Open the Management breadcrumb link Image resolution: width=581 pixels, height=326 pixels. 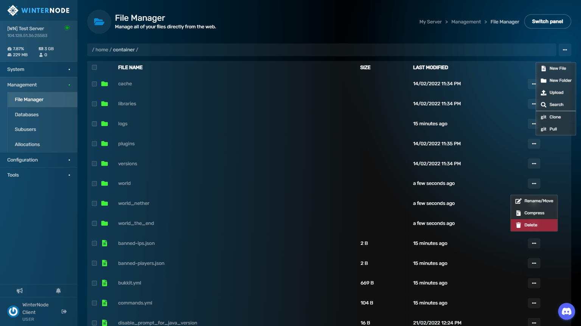466,22
